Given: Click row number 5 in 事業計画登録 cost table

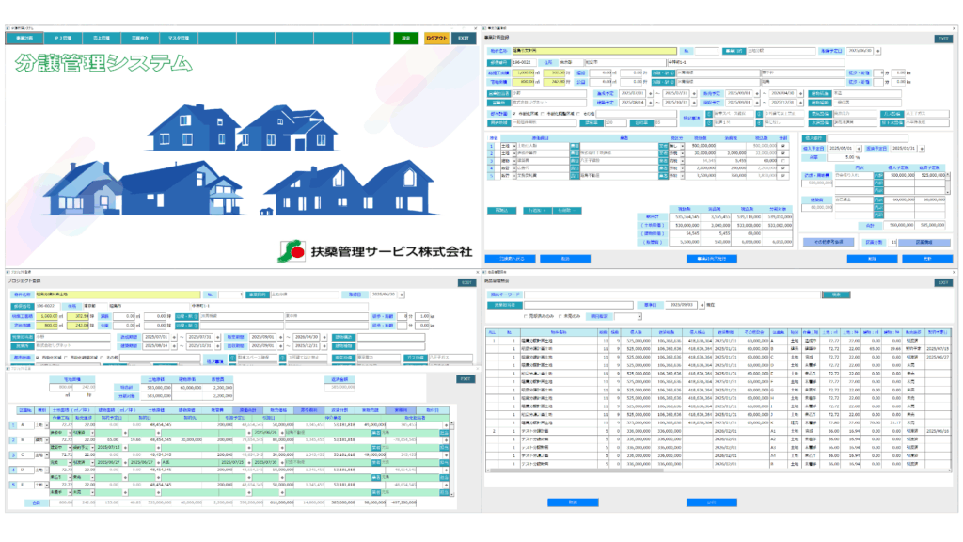Looking at the screenshot, I should pos(489,176).
